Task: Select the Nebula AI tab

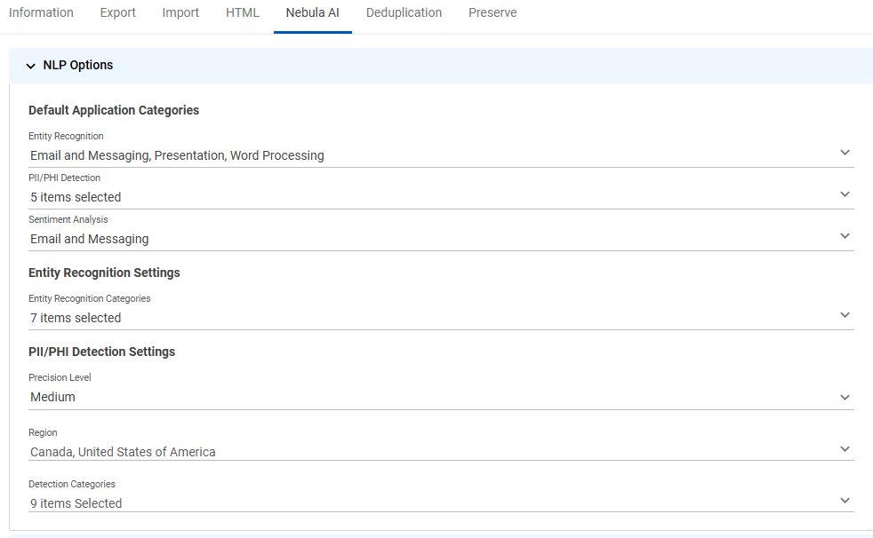Action: [x=312, y=12]
